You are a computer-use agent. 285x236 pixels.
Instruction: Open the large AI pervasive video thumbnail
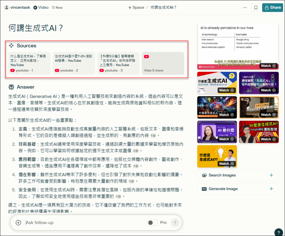point(238,47)
